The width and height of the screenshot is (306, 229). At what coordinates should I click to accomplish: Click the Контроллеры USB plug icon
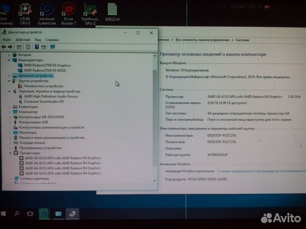coord(15,122)
